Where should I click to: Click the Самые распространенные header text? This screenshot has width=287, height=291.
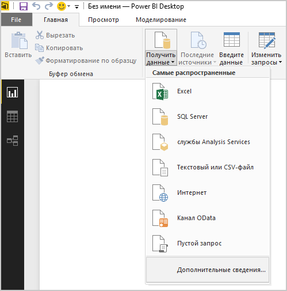pyautogui.click(x=194, y=73)
